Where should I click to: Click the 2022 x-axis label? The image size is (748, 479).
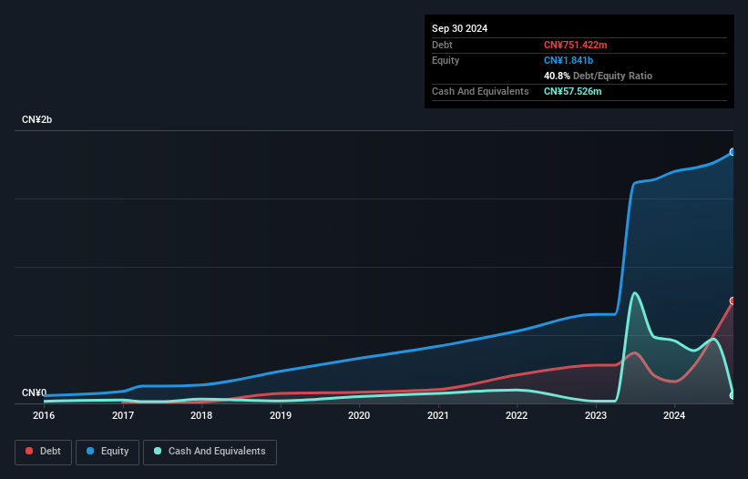517,415
